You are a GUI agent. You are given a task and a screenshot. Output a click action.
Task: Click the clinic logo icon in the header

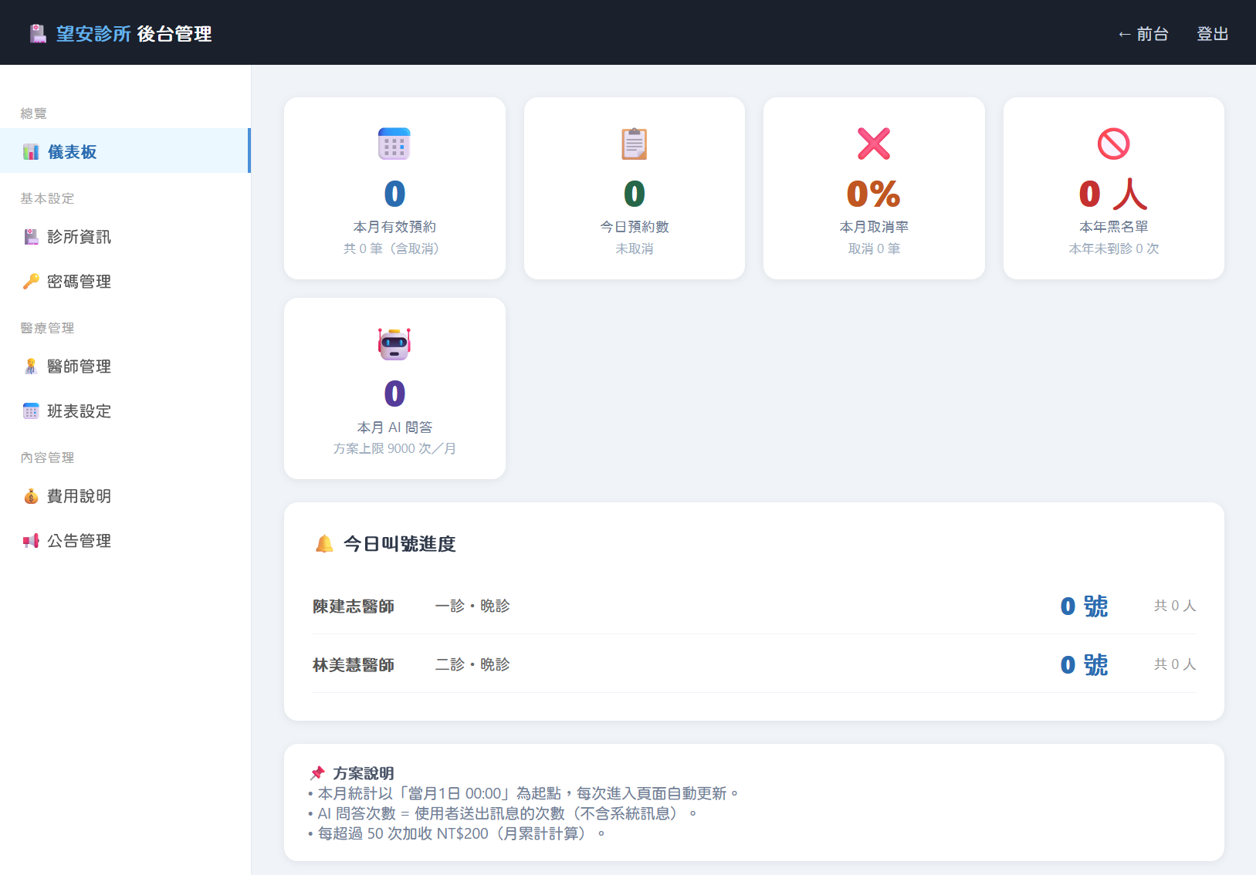coord(37,32)
